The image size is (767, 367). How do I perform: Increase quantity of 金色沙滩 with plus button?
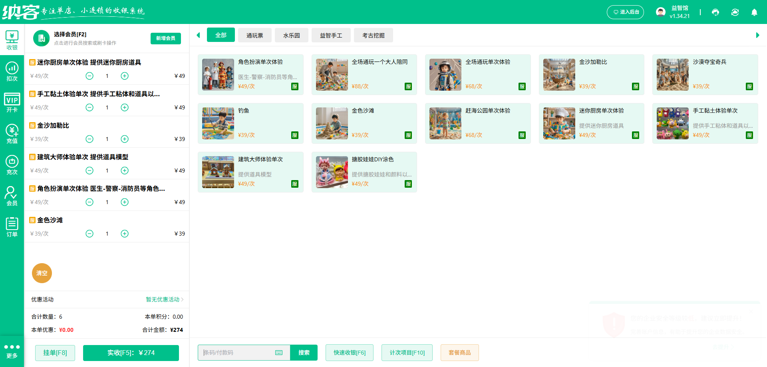[x=124, y=234]
